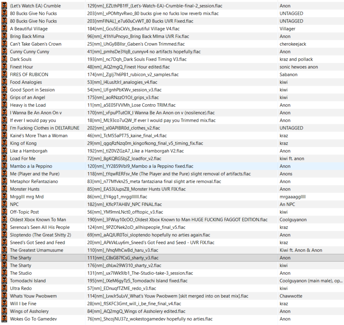This screenshot has height=325, width=344.
Task: Select the track If ever I would pay you
Action: 33,120
